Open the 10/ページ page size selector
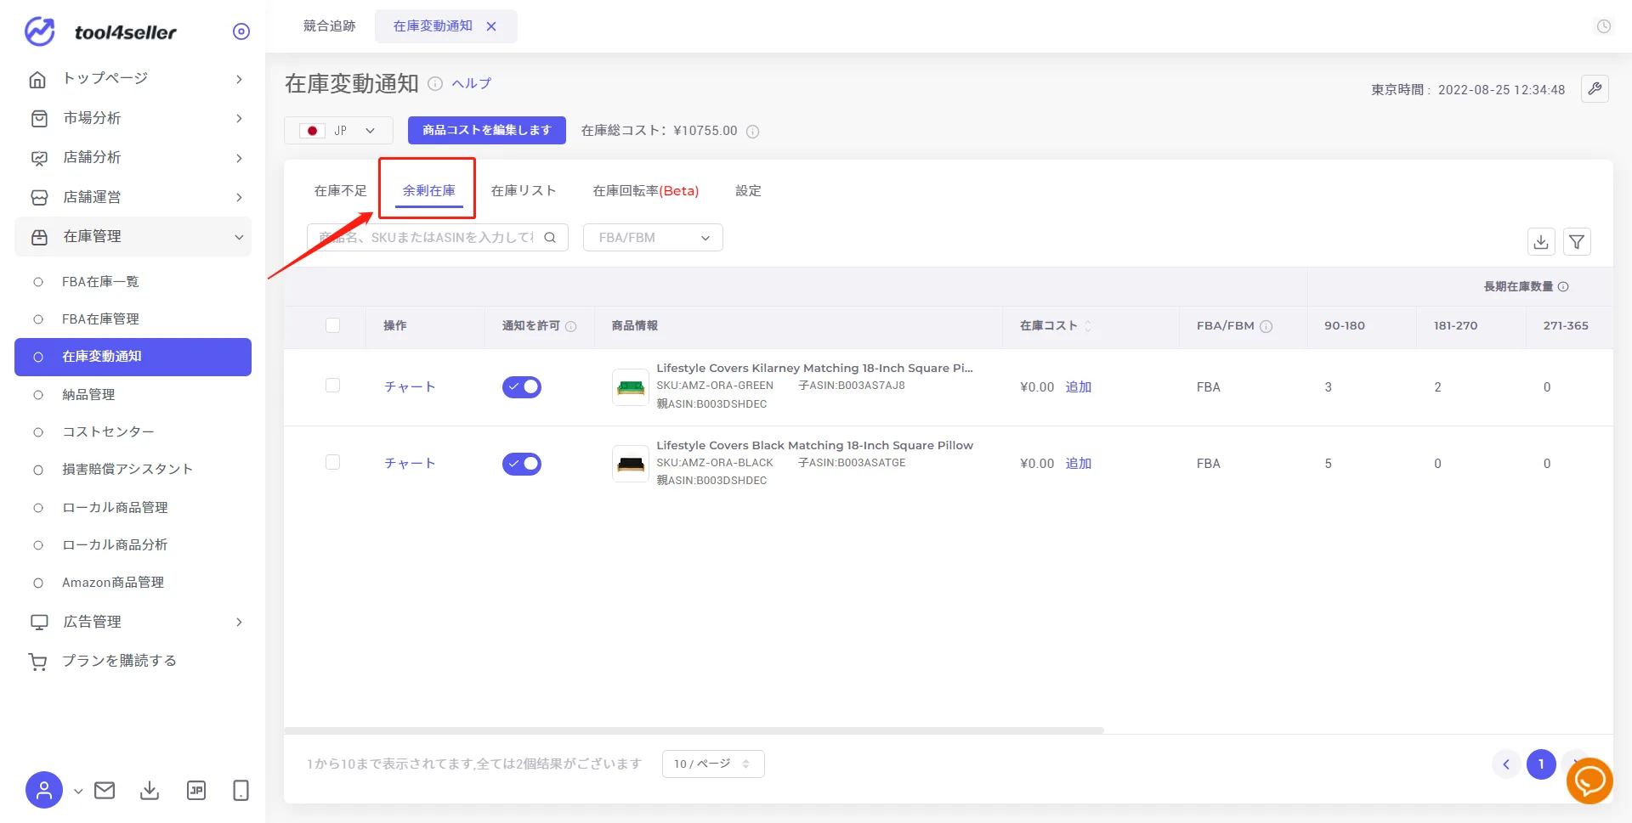 tap(713, 764)
